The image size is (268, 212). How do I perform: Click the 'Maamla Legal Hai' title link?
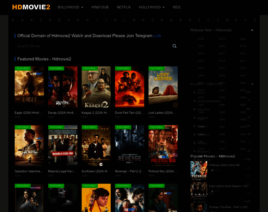click(x=62, y=171)
